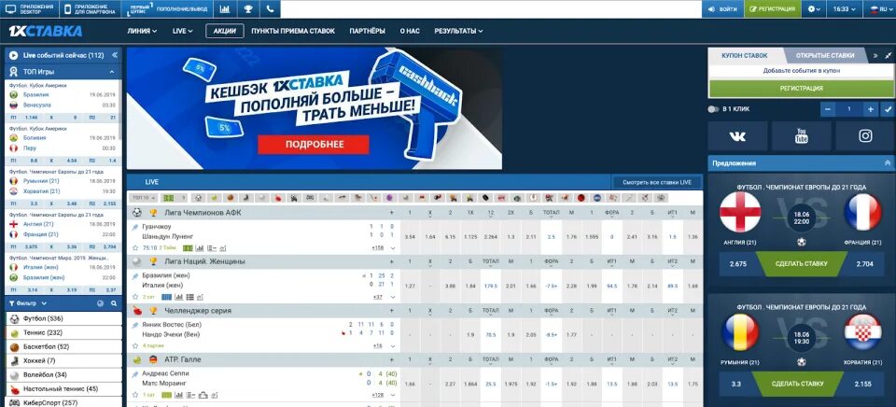Click the Live events play icon in sidebar

click(13, 55)
